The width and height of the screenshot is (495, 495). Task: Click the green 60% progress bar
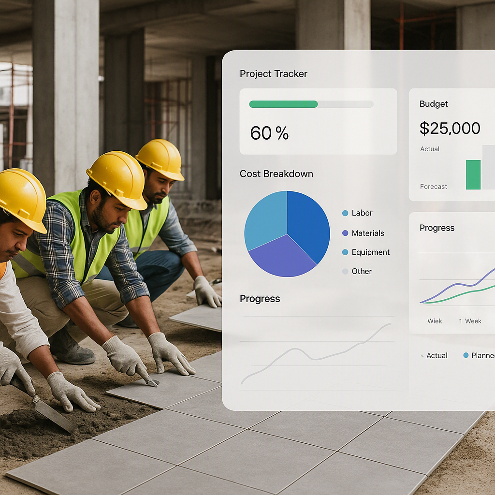[x=283, y=104]
